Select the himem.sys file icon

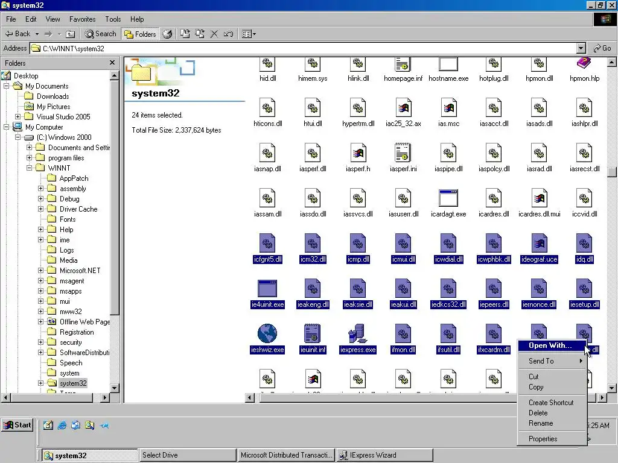(313, 64)
